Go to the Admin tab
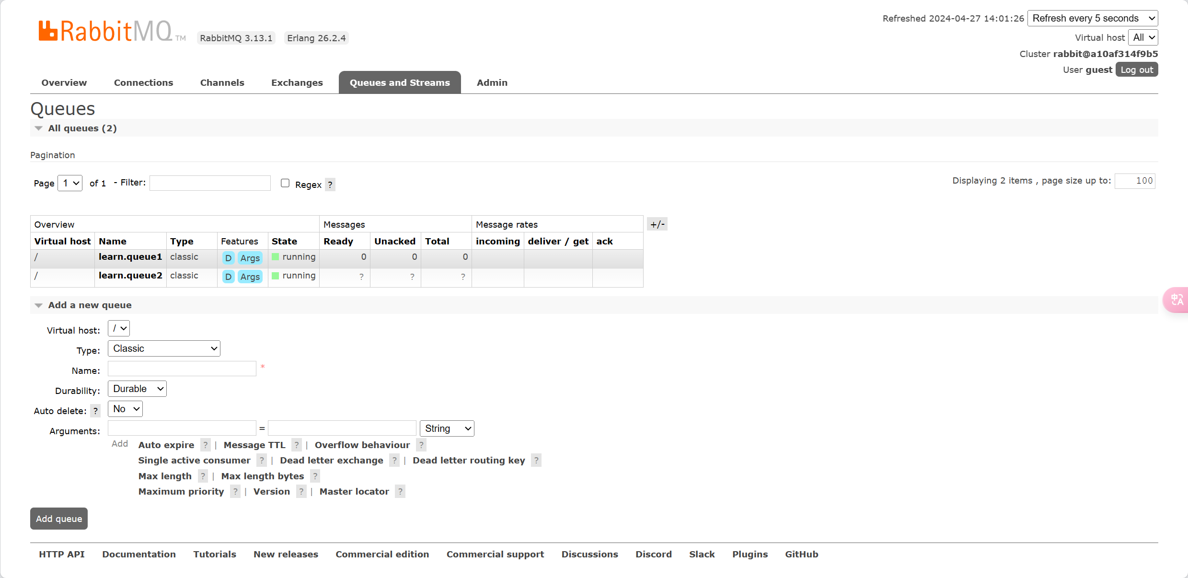Viewport: 1188px width, 578px height. (x=492, y=82)
